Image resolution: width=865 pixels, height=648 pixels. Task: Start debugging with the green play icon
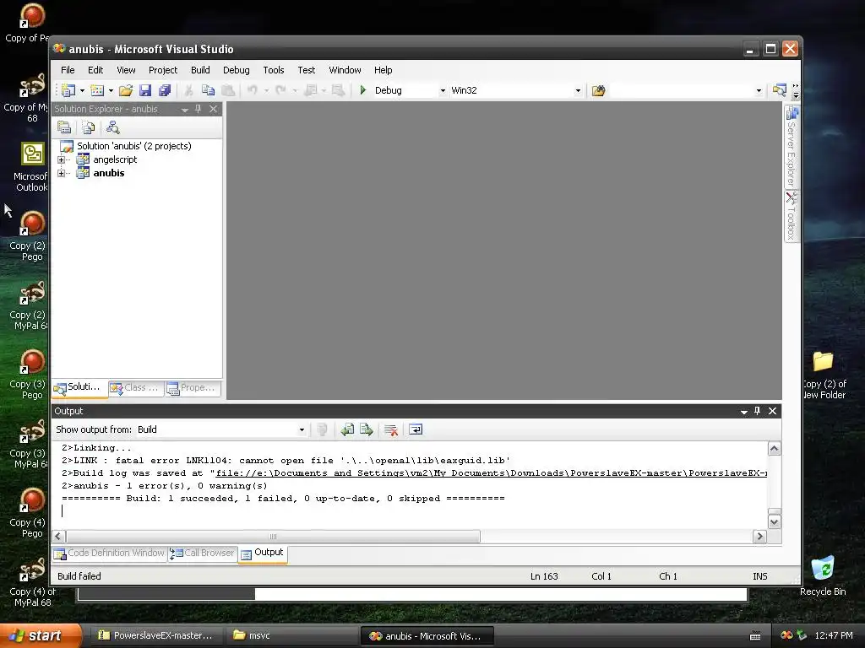[363, 90]
